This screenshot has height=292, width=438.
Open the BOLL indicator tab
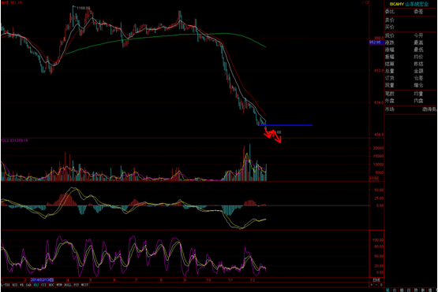68,285
